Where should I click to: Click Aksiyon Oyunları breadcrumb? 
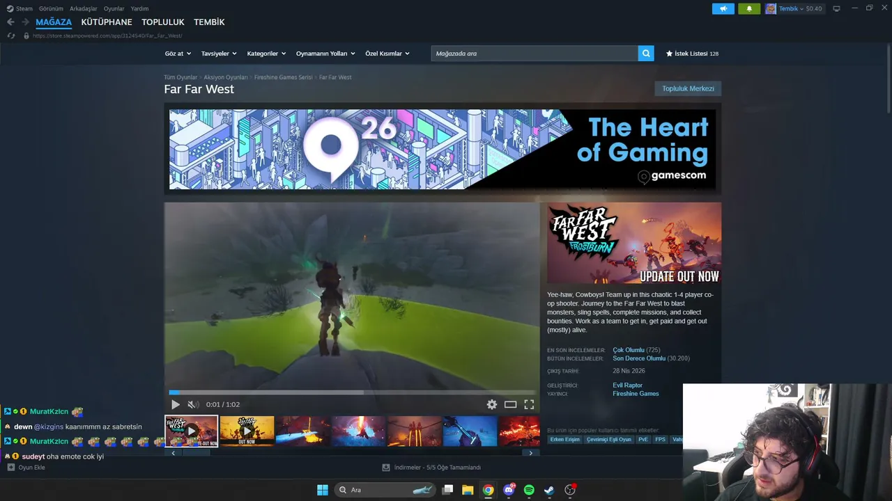(226, 77)
